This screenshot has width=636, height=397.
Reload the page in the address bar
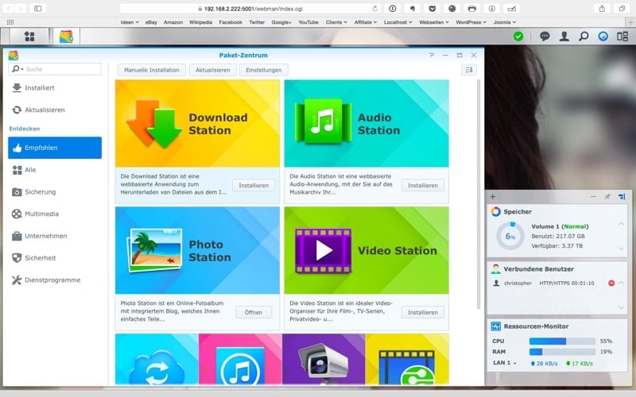(x=375, y=9)
